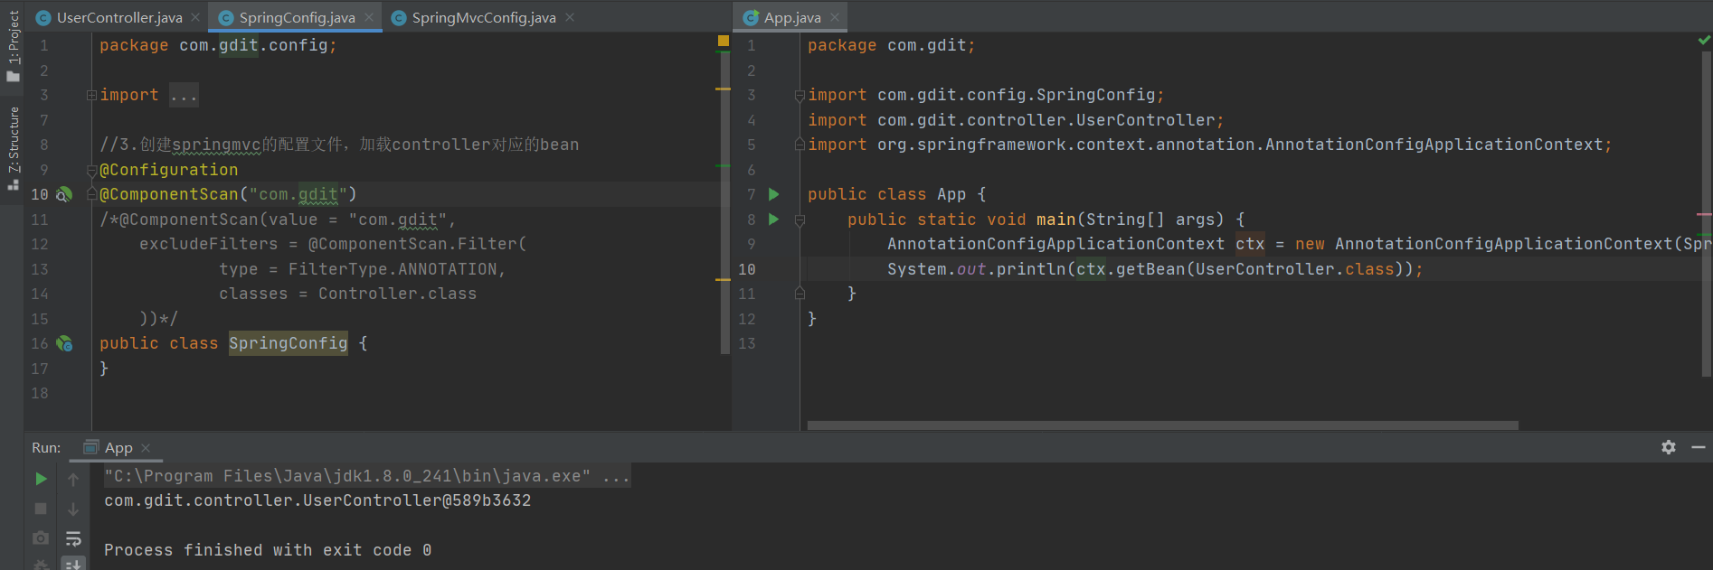Click the @Configuration annotation in SpringConfig.java

[x=169, y=170]
